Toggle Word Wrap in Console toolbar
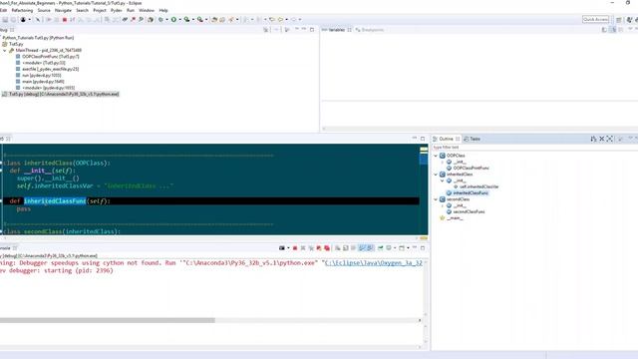The image size is (638, 359). (353, 248)
